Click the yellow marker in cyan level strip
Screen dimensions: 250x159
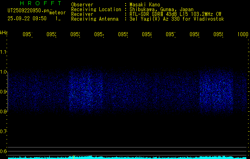pos(74,157)
